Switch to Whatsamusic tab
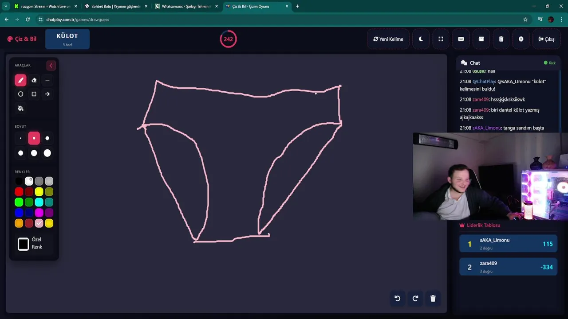Image resolution: width=568 pixels, height=319 pixels. click(186, 6)
